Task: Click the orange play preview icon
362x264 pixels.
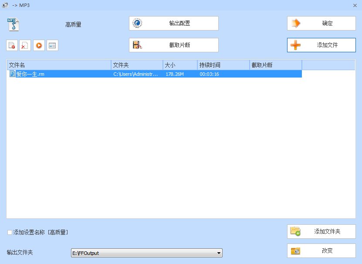Action: tap(39, 45)
